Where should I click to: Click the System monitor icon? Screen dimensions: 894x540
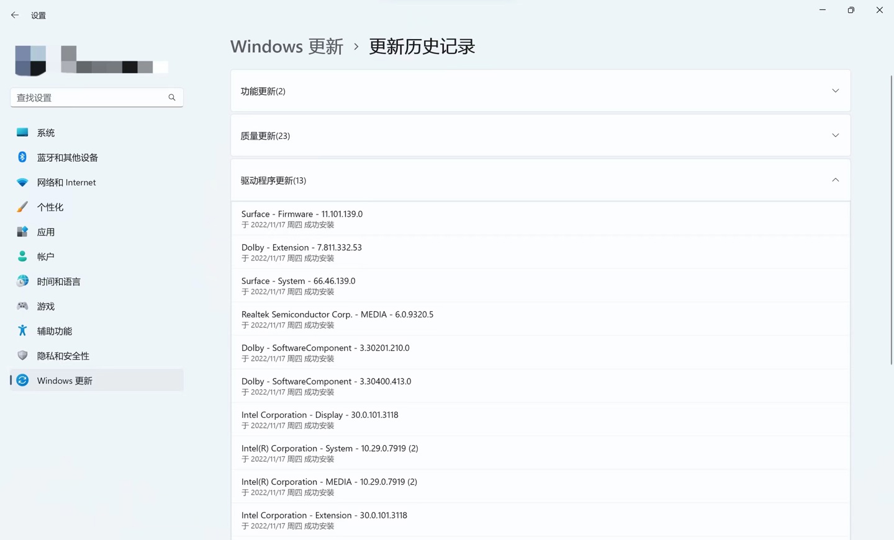point(22,132)
